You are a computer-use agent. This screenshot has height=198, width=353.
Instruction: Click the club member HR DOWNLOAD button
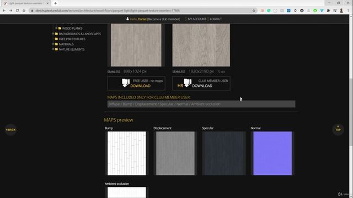[201, 83]
